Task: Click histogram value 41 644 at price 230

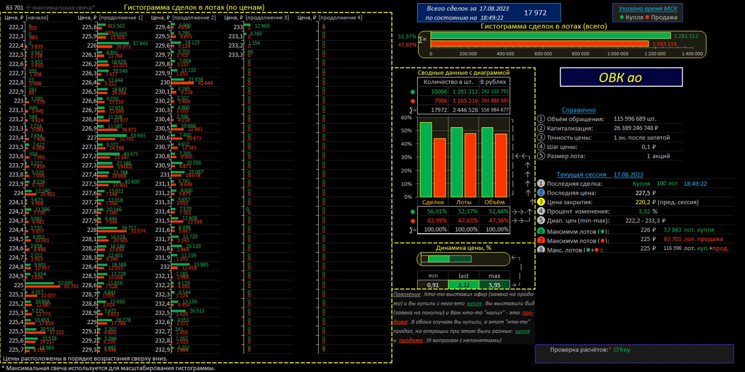Action: (205, 83)
